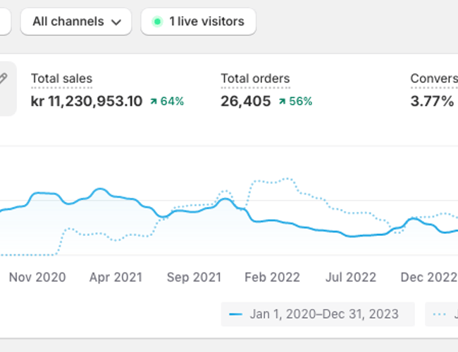458x352 pixels.
Task: Open the All channels dropdown
Action: (x=76, y=22)
